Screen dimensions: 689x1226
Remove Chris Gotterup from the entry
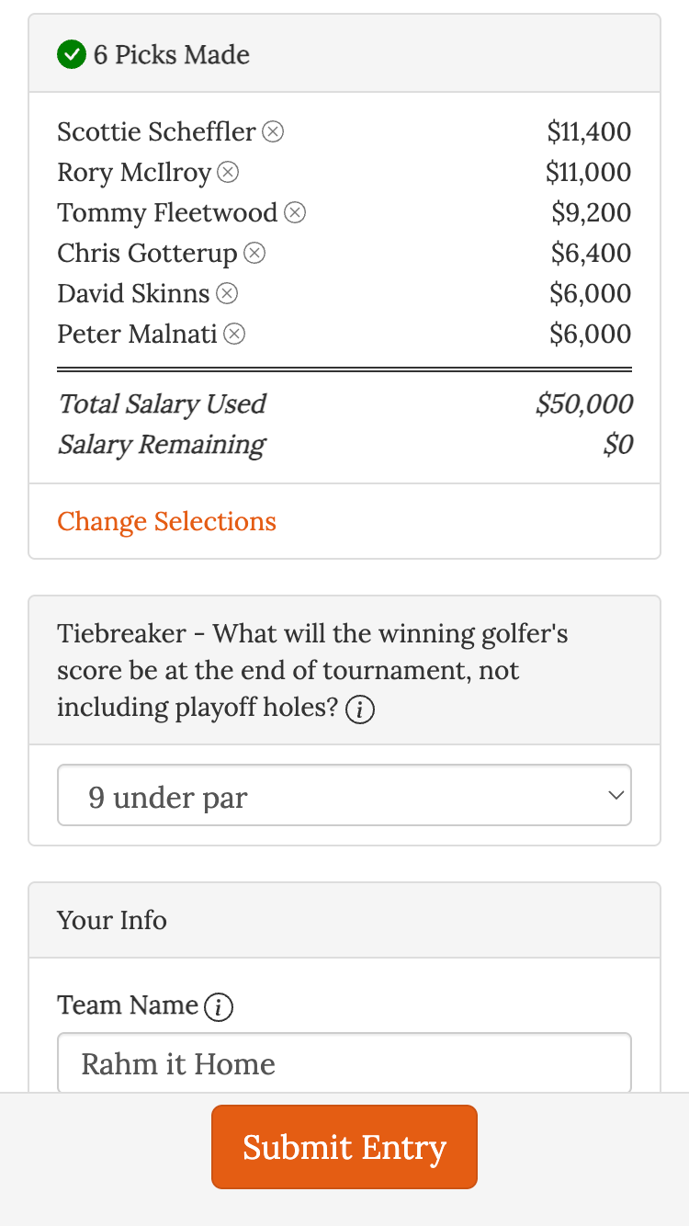pos(254,254)
